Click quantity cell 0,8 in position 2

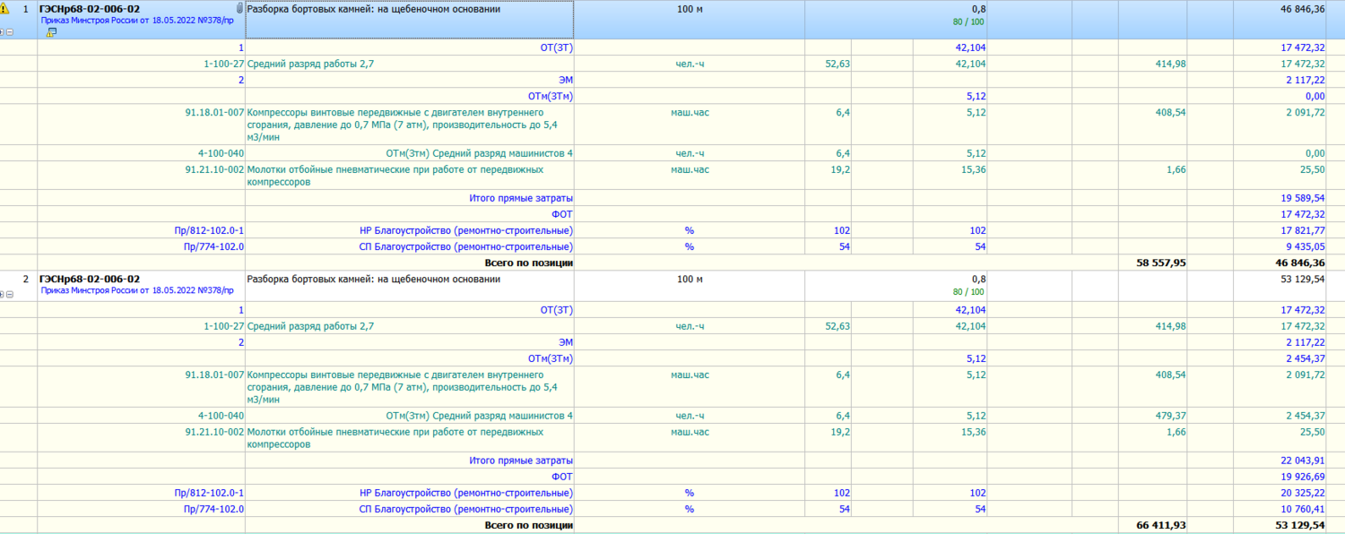coord(978,279)
